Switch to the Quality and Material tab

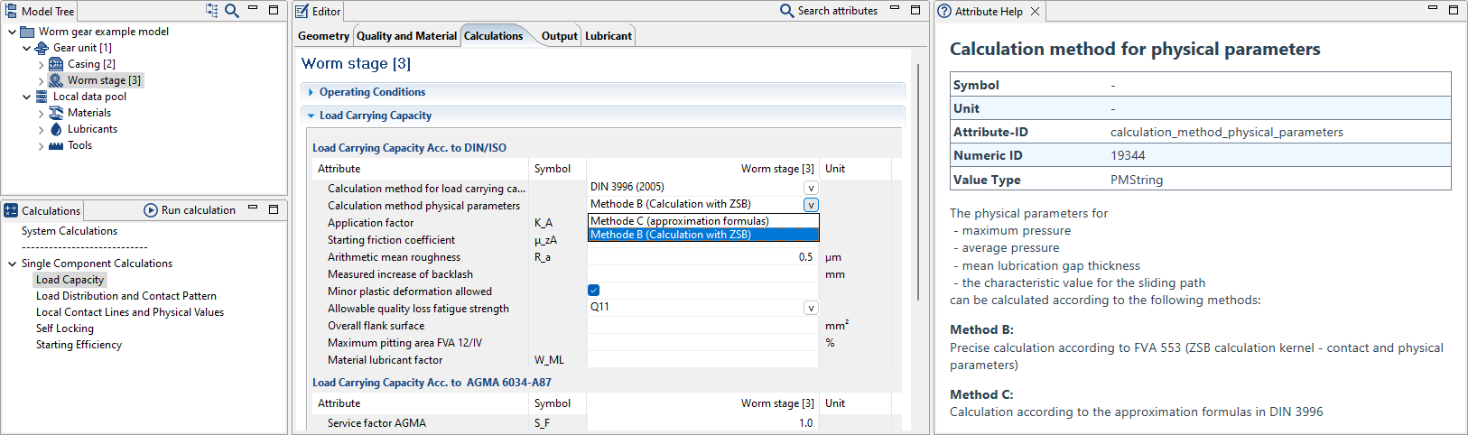tap(406, 36)
